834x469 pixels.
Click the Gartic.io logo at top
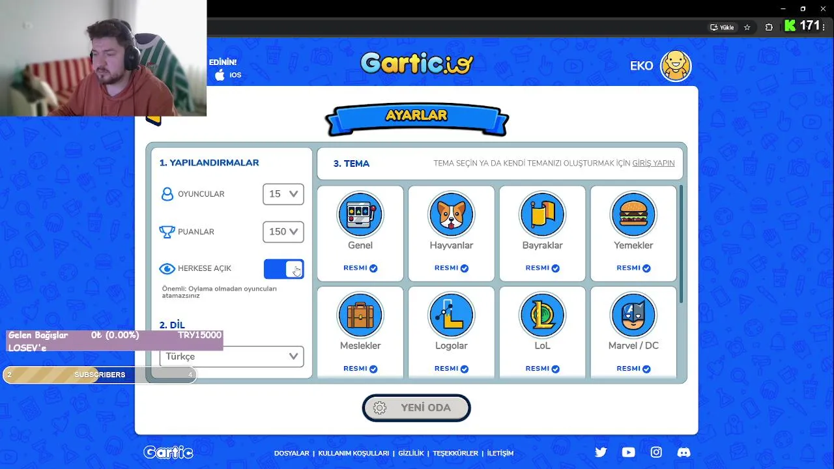coord(417,63)
